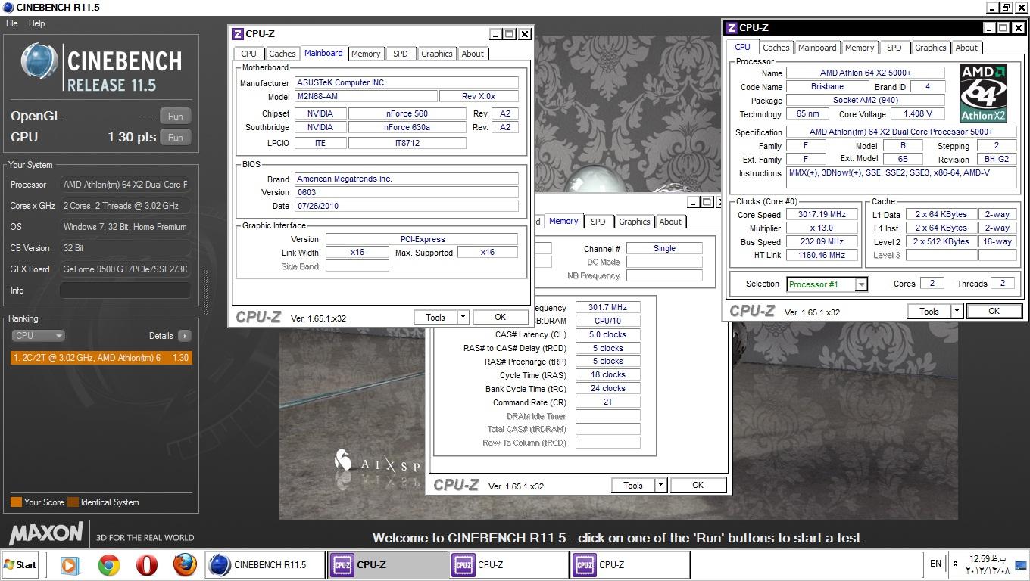Click the BIOS date 07/26/2010
1030x581 pixels.
click(x=407, y=206)
